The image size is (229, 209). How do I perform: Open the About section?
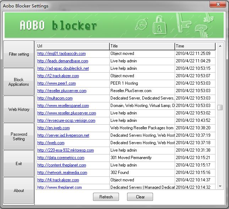19,191
